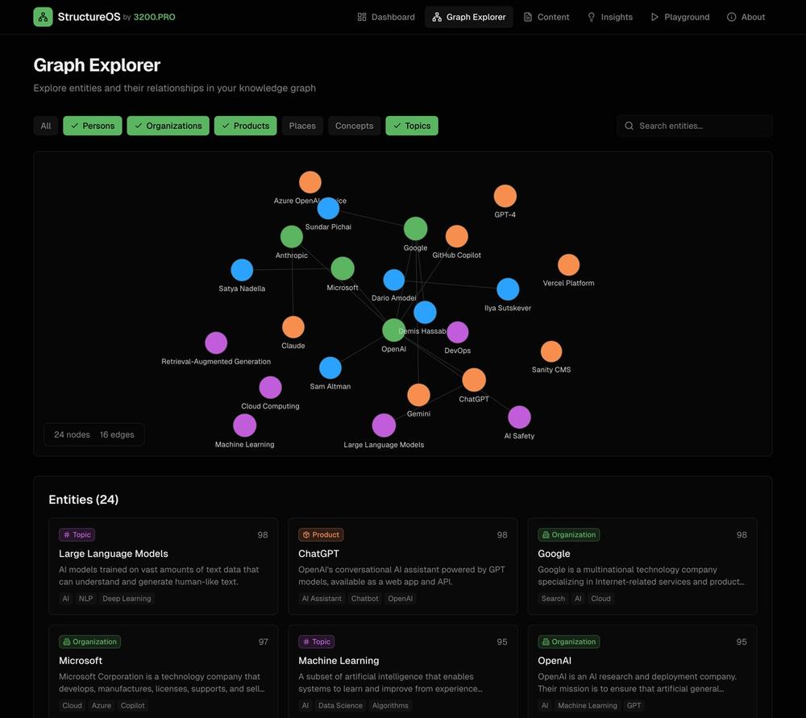The width and height of the screenshot is (806, 718).
Task: Click the Search entities input field
Action: [x=695, y=126]
